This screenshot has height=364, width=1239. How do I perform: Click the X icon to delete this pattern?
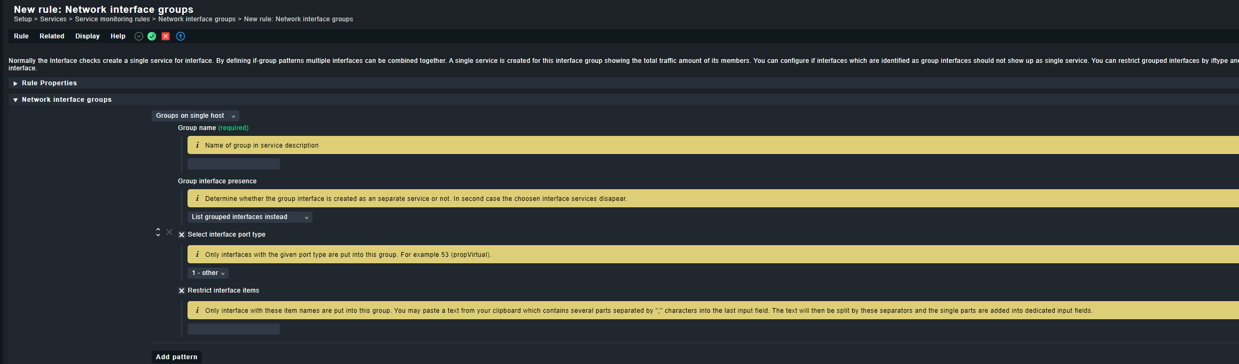click(x=169, y=232)
